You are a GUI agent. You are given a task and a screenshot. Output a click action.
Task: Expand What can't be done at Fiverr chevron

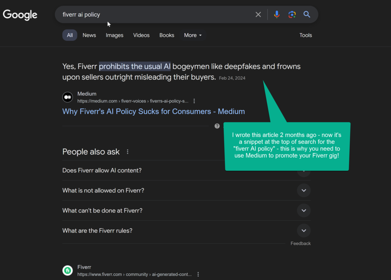[304, 211]
